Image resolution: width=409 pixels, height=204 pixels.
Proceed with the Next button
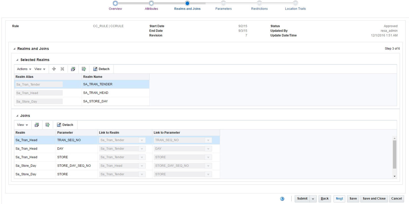click(x=339, y=199)
